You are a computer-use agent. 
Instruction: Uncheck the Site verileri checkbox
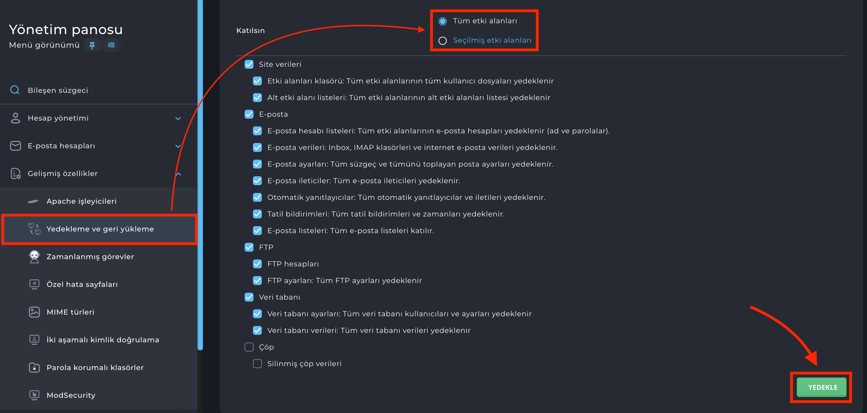(249, 64)
